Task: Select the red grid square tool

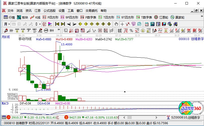Action: pos(100,31)
